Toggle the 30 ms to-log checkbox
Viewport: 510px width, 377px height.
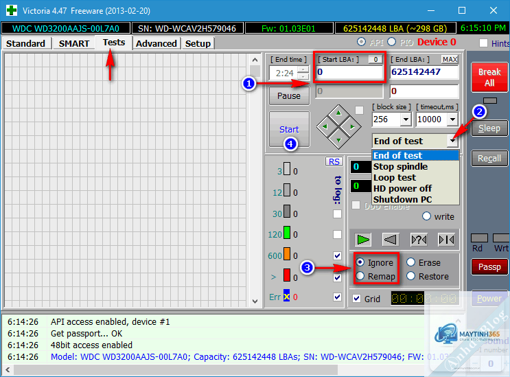pos(337,214)
